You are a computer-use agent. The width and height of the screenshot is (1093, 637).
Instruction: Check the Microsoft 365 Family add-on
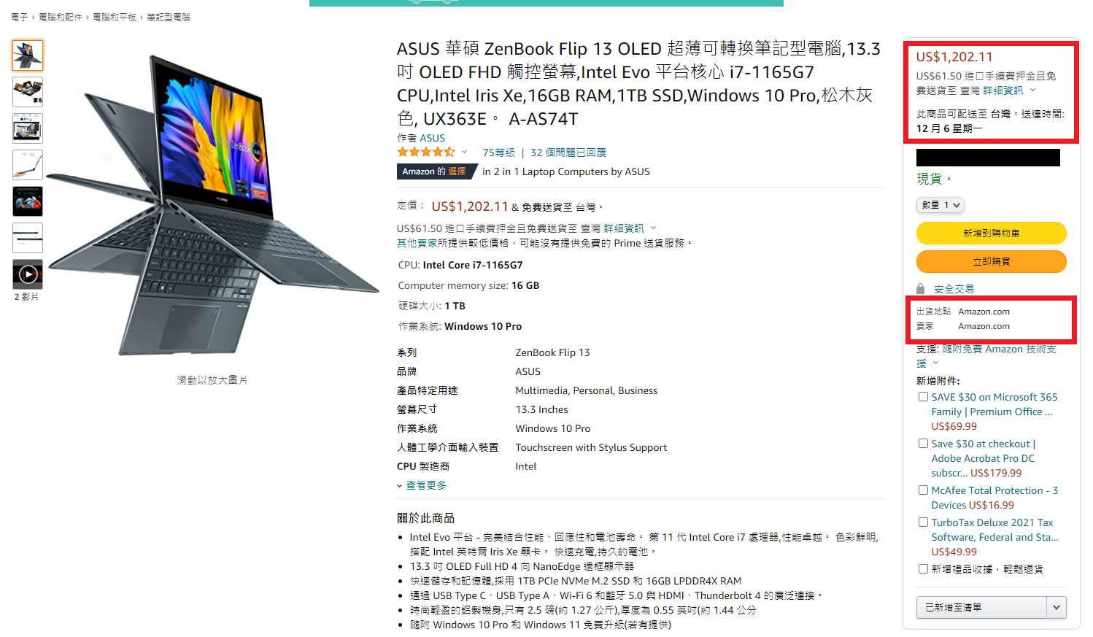tap(923, 397)
